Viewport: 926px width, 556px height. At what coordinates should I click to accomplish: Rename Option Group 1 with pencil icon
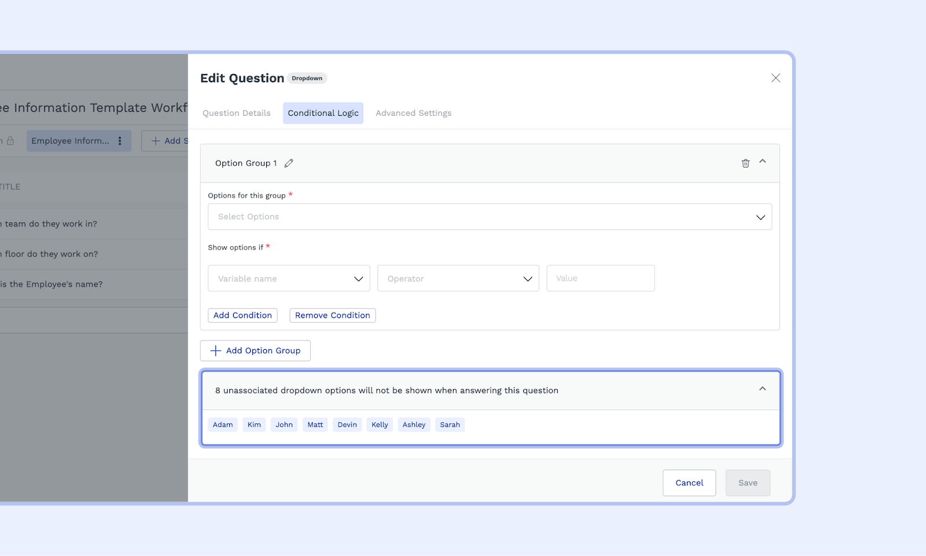289,163
